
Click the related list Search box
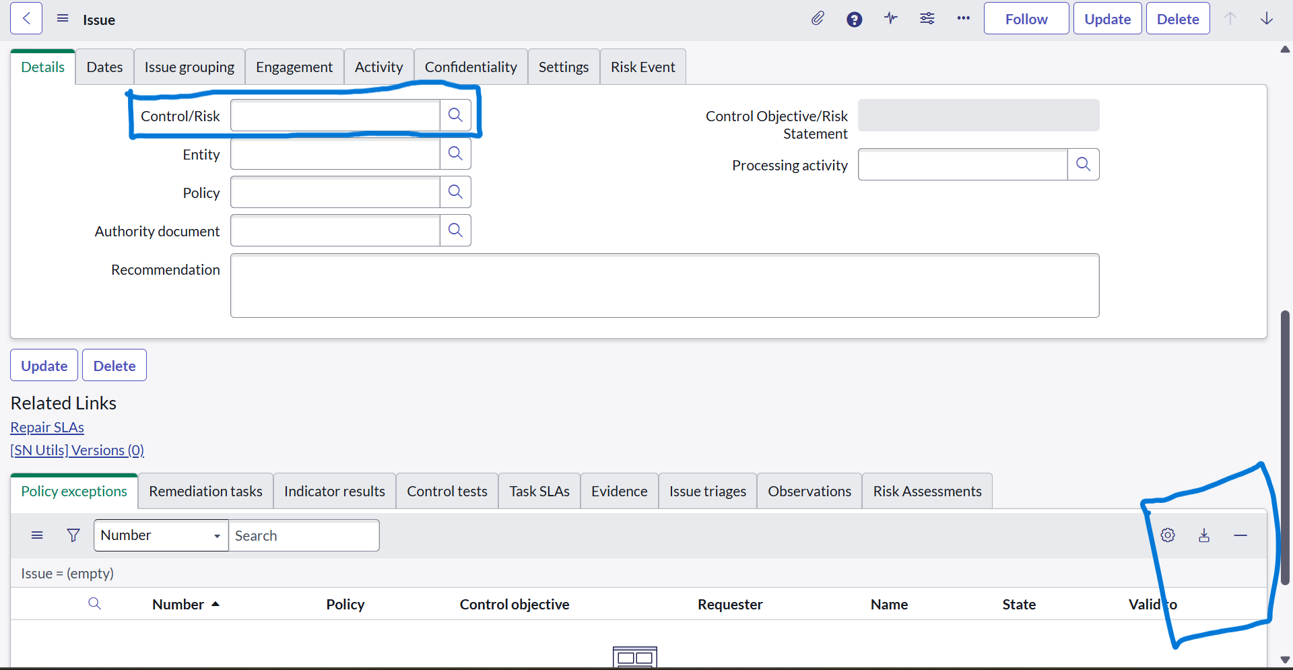(304, 535)
